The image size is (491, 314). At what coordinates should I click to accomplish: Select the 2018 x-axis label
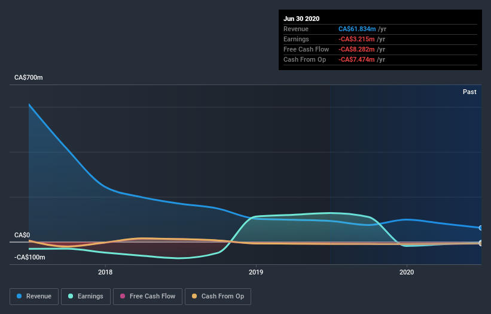(105, 272)
